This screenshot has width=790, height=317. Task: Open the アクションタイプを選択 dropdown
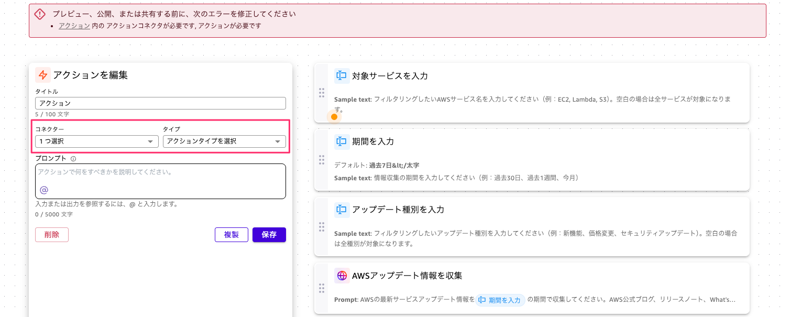224,141
